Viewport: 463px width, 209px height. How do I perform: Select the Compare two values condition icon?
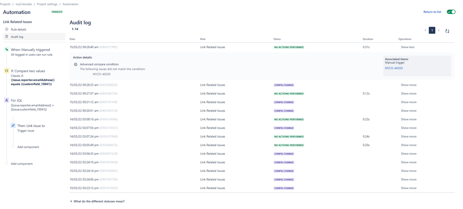pyautogui.click(x=6, y=71)
